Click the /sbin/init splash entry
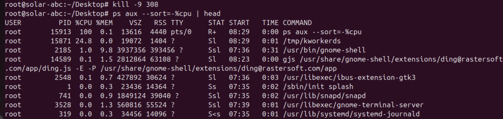 pos(318,87)
